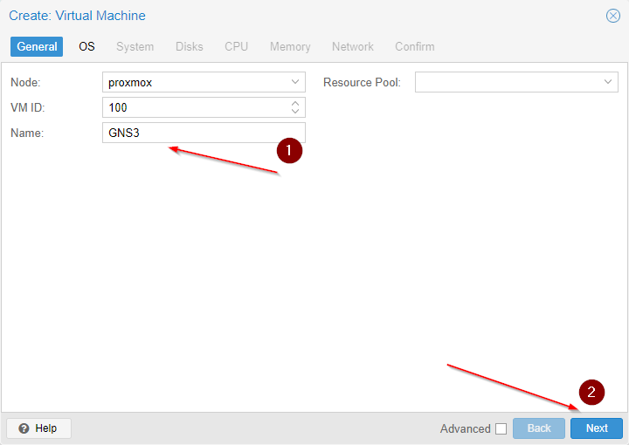Close the Create Virtual Machine dialog

(612, 16)
